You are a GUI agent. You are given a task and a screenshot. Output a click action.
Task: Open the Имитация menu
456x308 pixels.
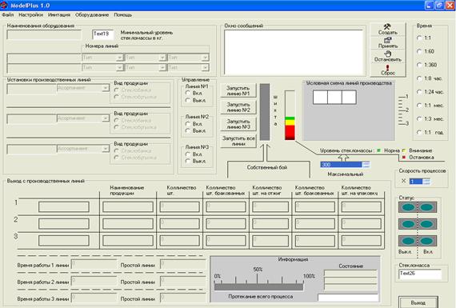pyautogui.click(x=59, y=15)
